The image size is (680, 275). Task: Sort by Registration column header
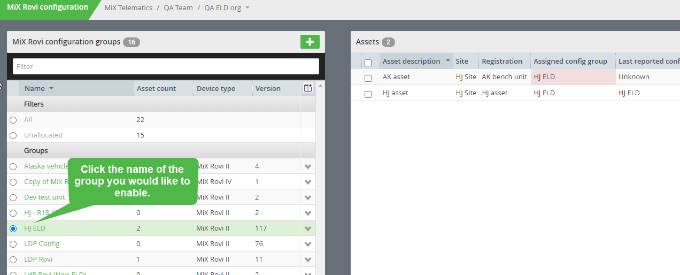coord(502,61)
